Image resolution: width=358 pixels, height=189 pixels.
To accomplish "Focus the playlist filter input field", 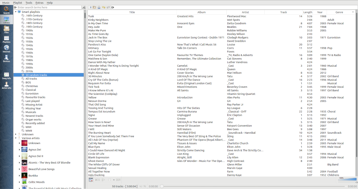I will [x=235, y=7].
